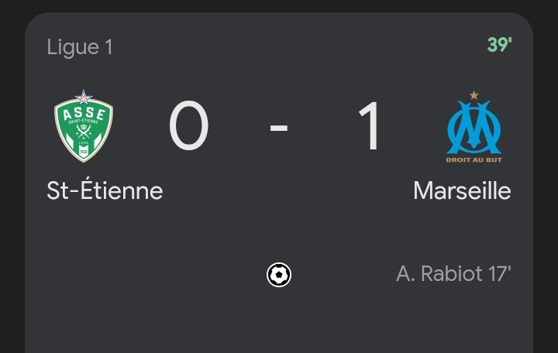Click the rounded top-left corner of the match card

[34, 22]
